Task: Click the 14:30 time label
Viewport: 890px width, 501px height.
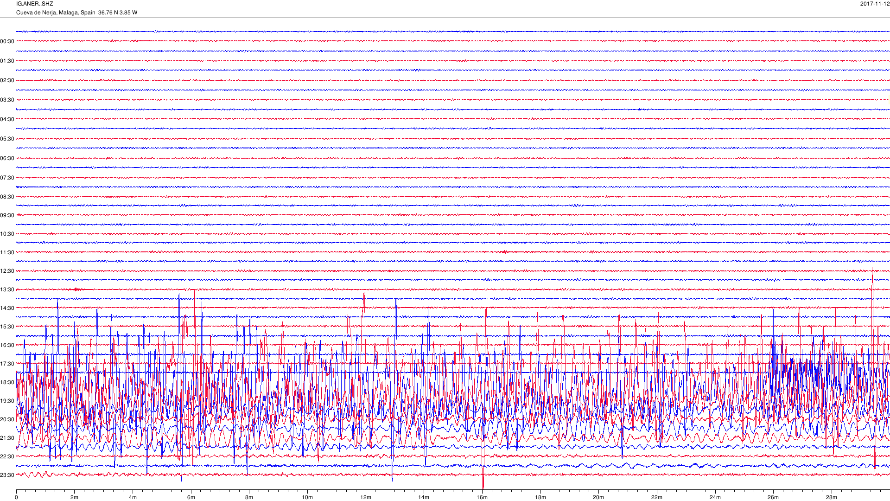Action: click(x=7, y=308)
